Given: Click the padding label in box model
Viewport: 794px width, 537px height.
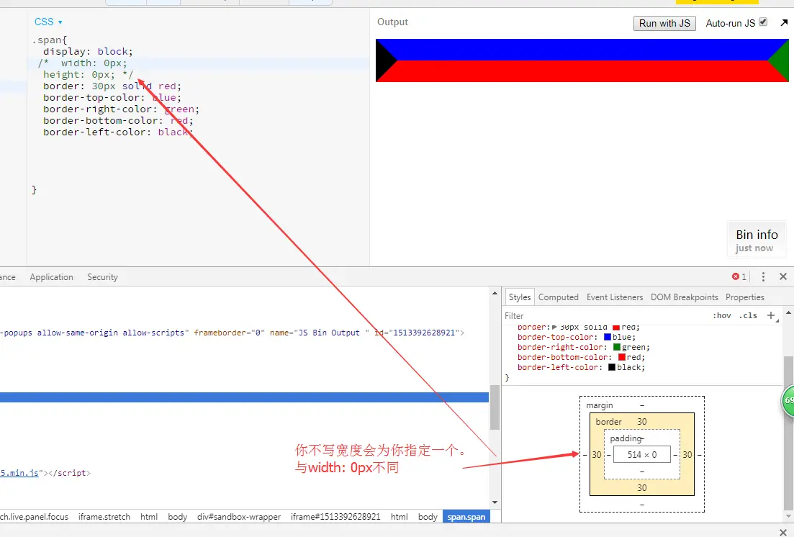Looking at the screenshot, I should pyautogui.click(x=626, y=438).
